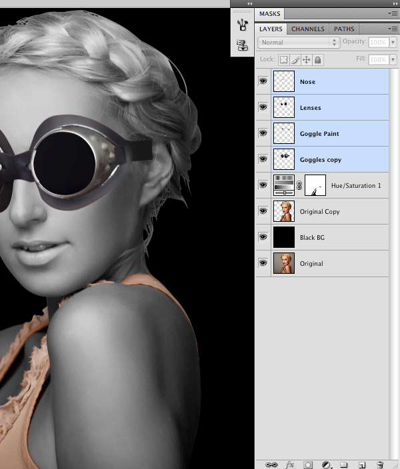Select the Goggle Paint layer name

point(319,134)
